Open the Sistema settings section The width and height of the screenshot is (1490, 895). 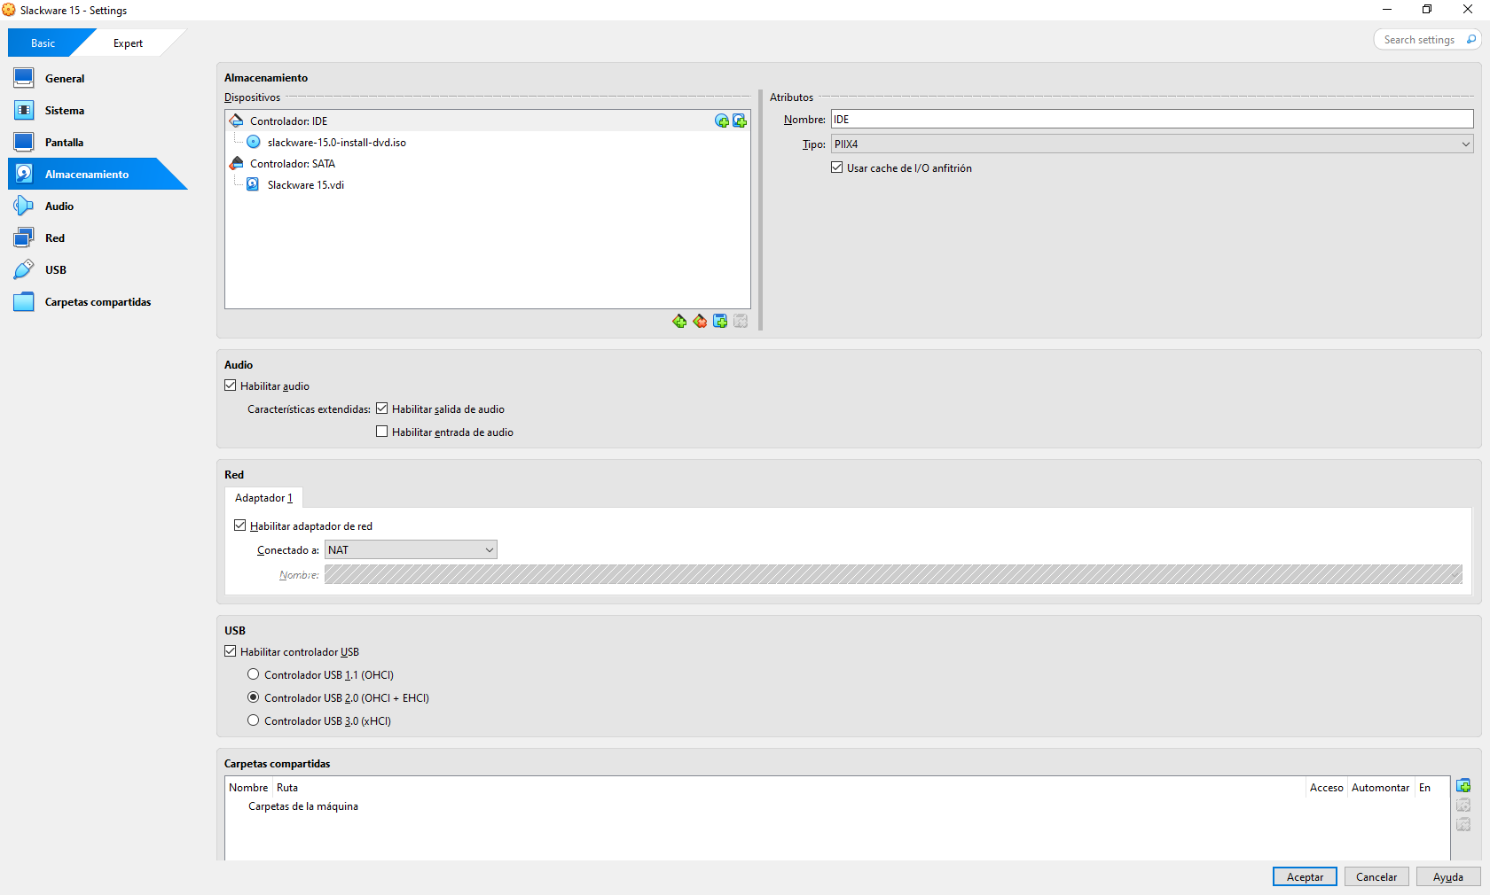[98, 110]
